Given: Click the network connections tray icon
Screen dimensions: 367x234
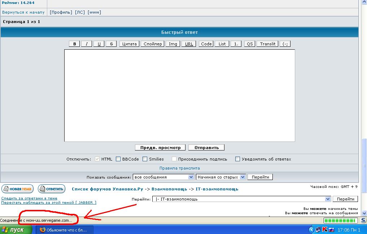Looking at the screenshot, I should click(x=318, y=230).
